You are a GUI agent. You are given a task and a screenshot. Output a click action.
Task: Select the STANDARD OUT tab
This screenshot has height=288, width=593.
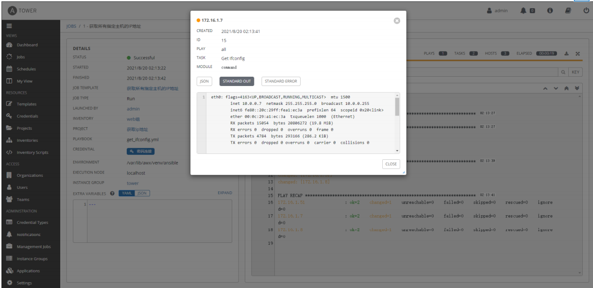click(x=237, y=81)
